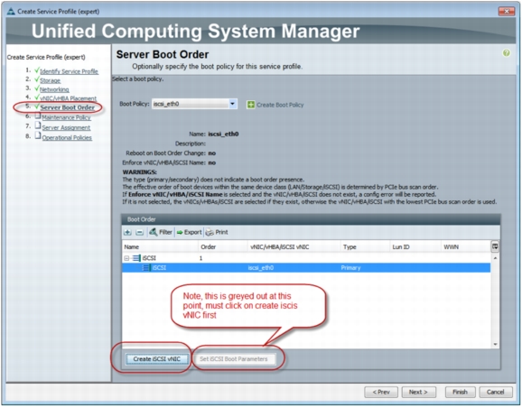Go to the Storage step
Image resolution: width=522 pixels, height=408 pixels.
coord(50,80)
